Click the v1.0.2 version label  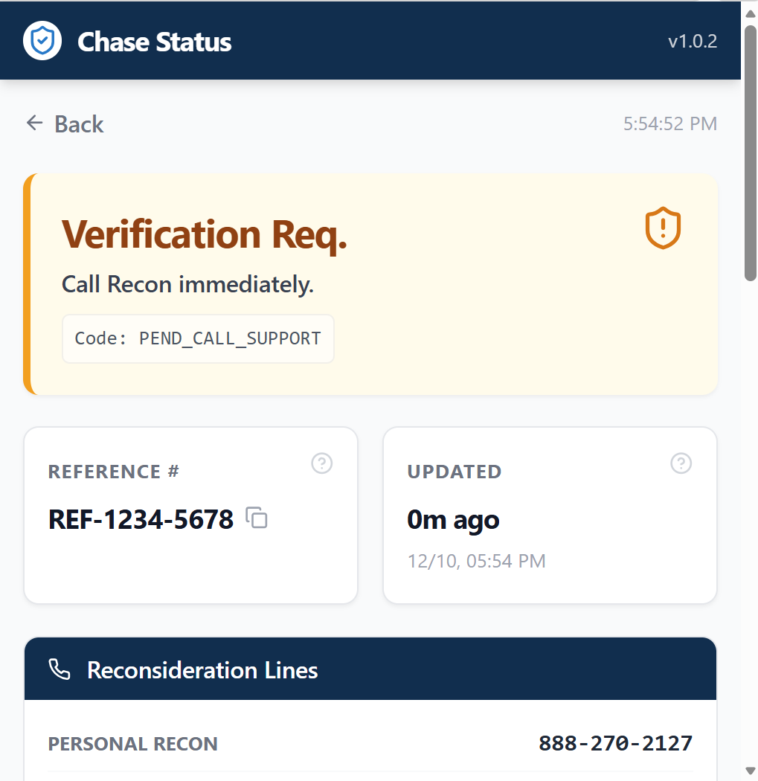(692, 42)
